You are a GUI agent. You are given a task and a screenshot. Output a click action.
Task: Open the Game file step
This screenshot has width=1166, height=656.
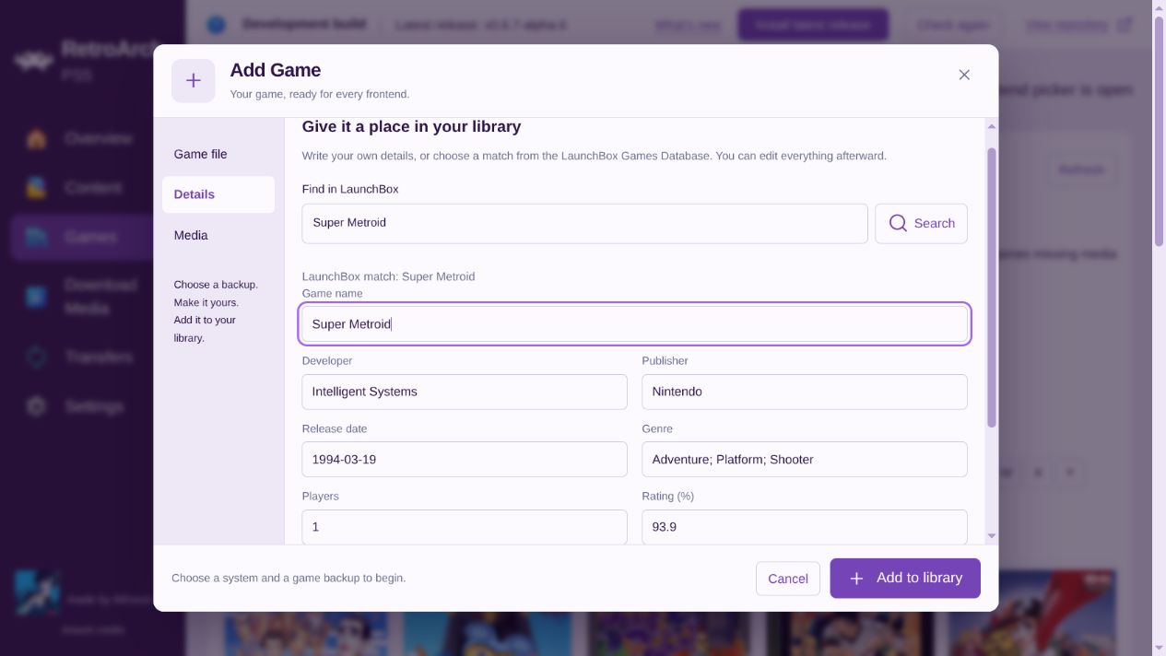(x=218, y=154)
